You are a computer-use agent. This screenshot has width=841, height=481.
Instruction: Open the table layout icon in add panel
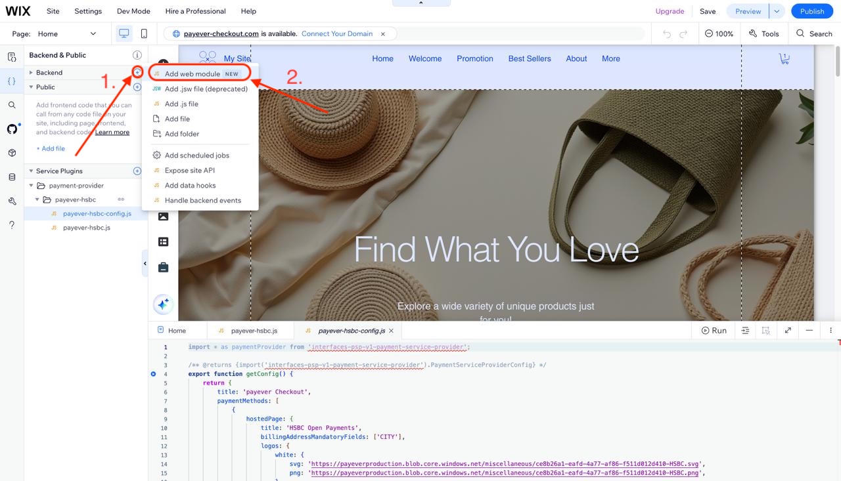[x=163, y=242]
